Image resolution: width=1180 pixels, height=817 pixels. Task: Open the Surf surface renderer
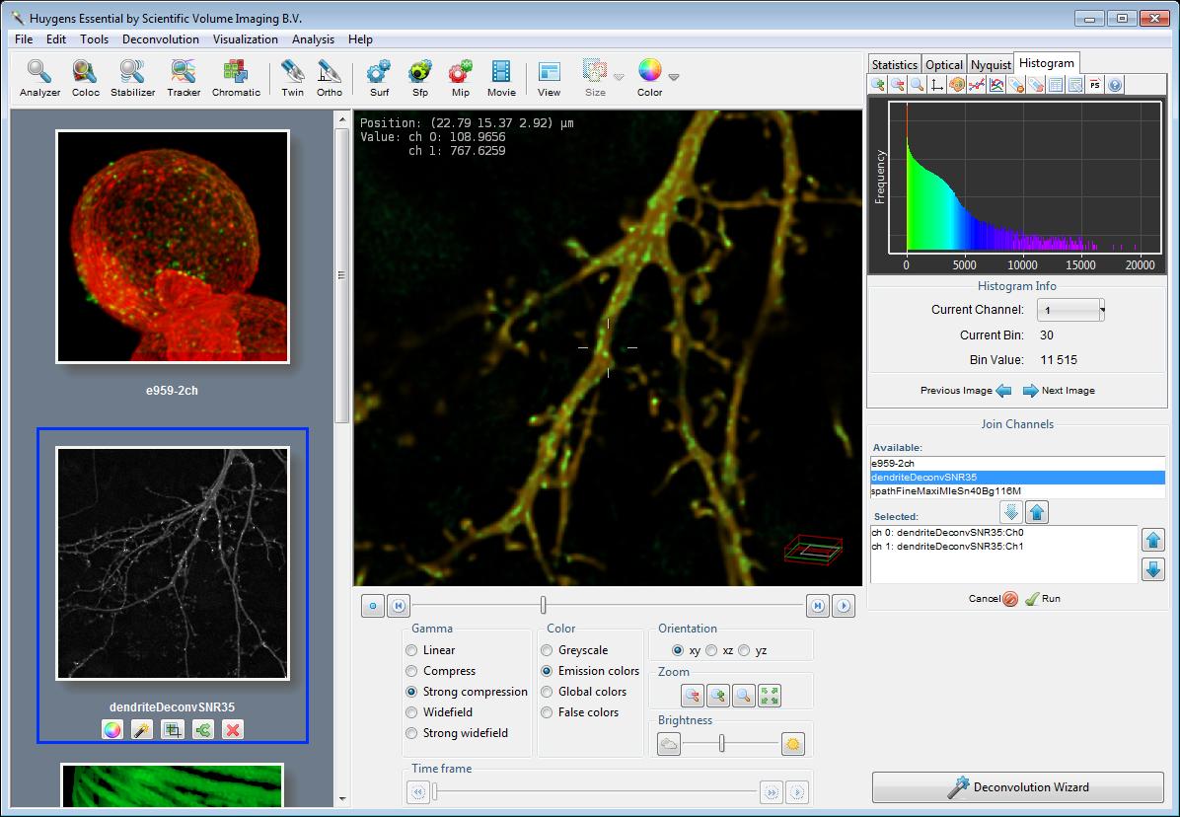(x=379, y=77)
